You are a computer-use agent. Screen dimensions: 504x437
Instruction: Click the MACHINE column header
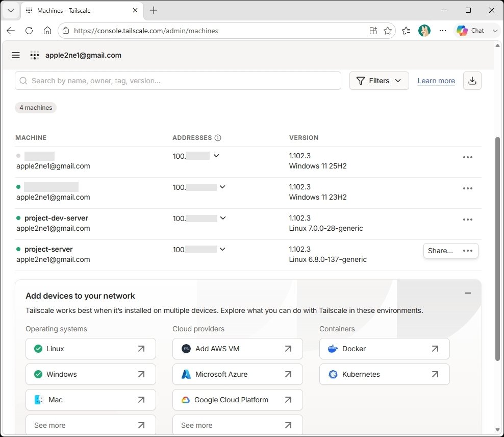[x=31, y=138]
